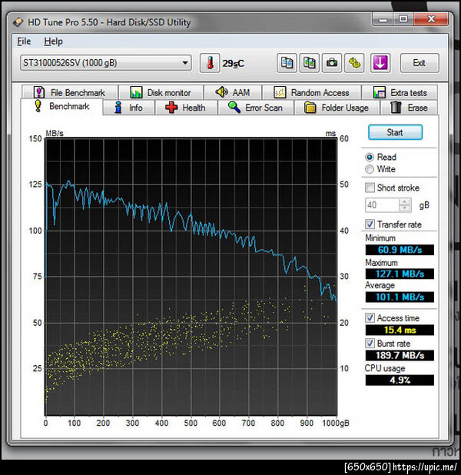
Task: Click the temperature thermometer icon
Action: click(x=210, y=63)
